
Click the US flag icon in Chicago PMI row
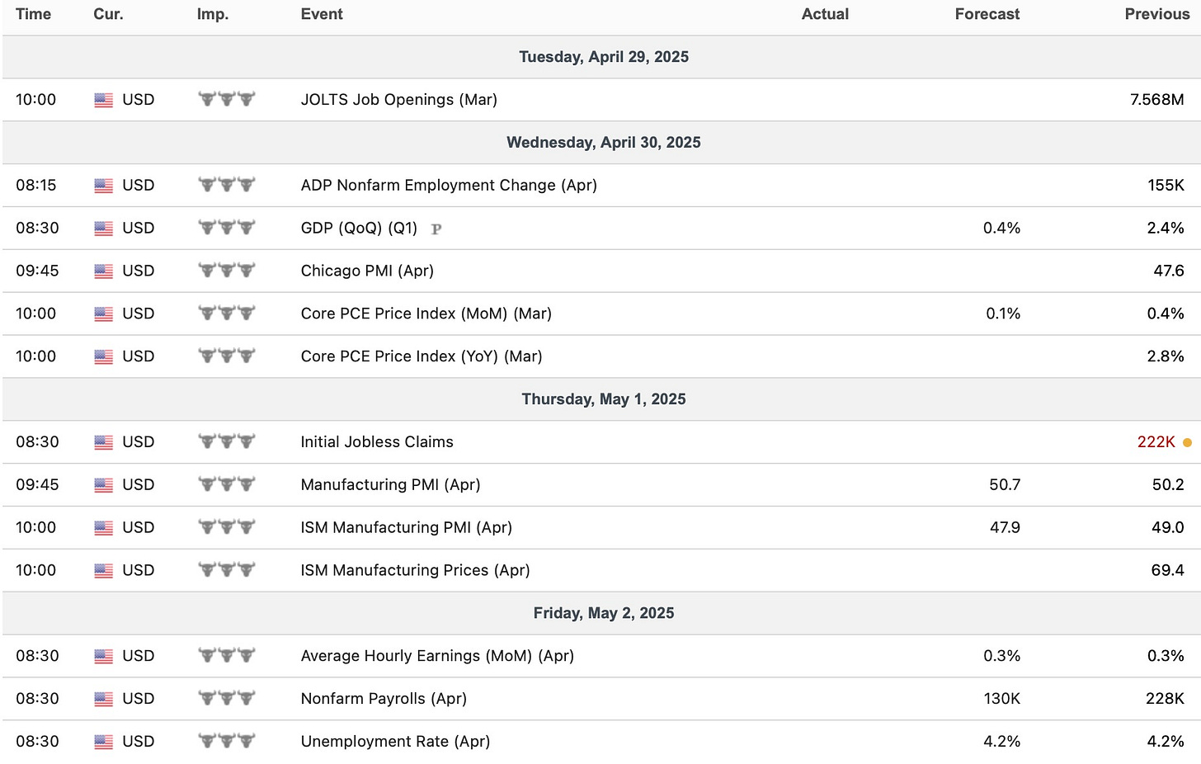103,271
